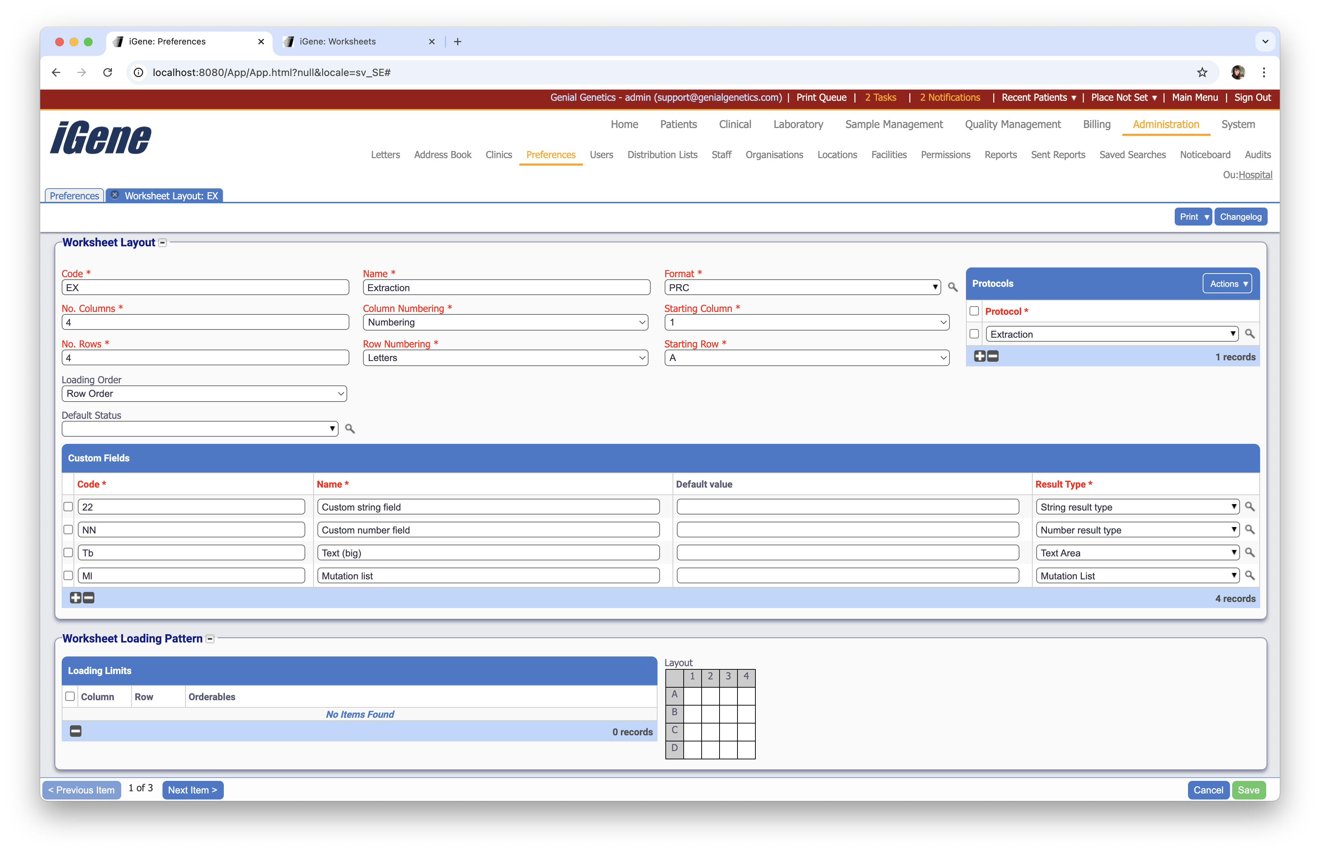The width and height of the screenshot is (1320, 854).
Task: Check the Column header checkbox in Loading Limits
Action: click(70, 697)
